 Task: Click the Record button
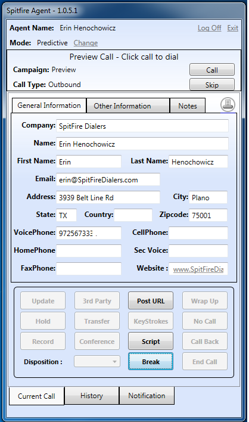(43, 342)
